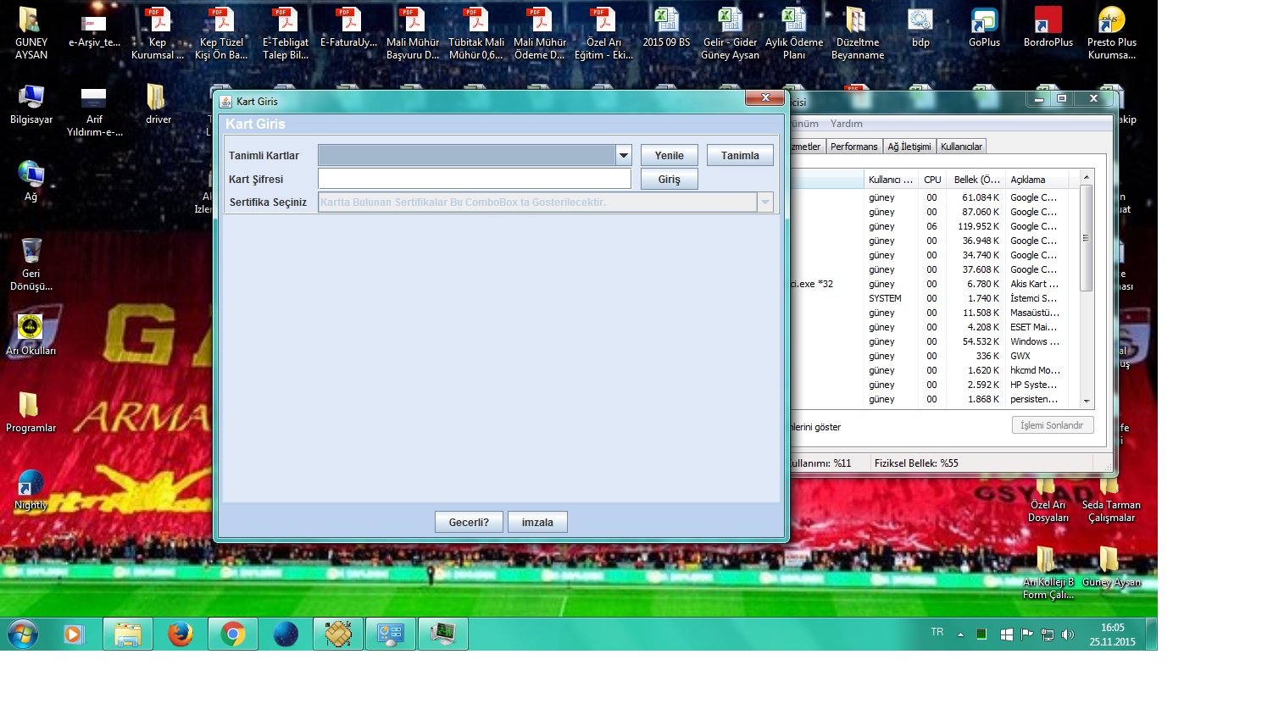Open Google Chrome from the taskbar

[x=233, y=634]
